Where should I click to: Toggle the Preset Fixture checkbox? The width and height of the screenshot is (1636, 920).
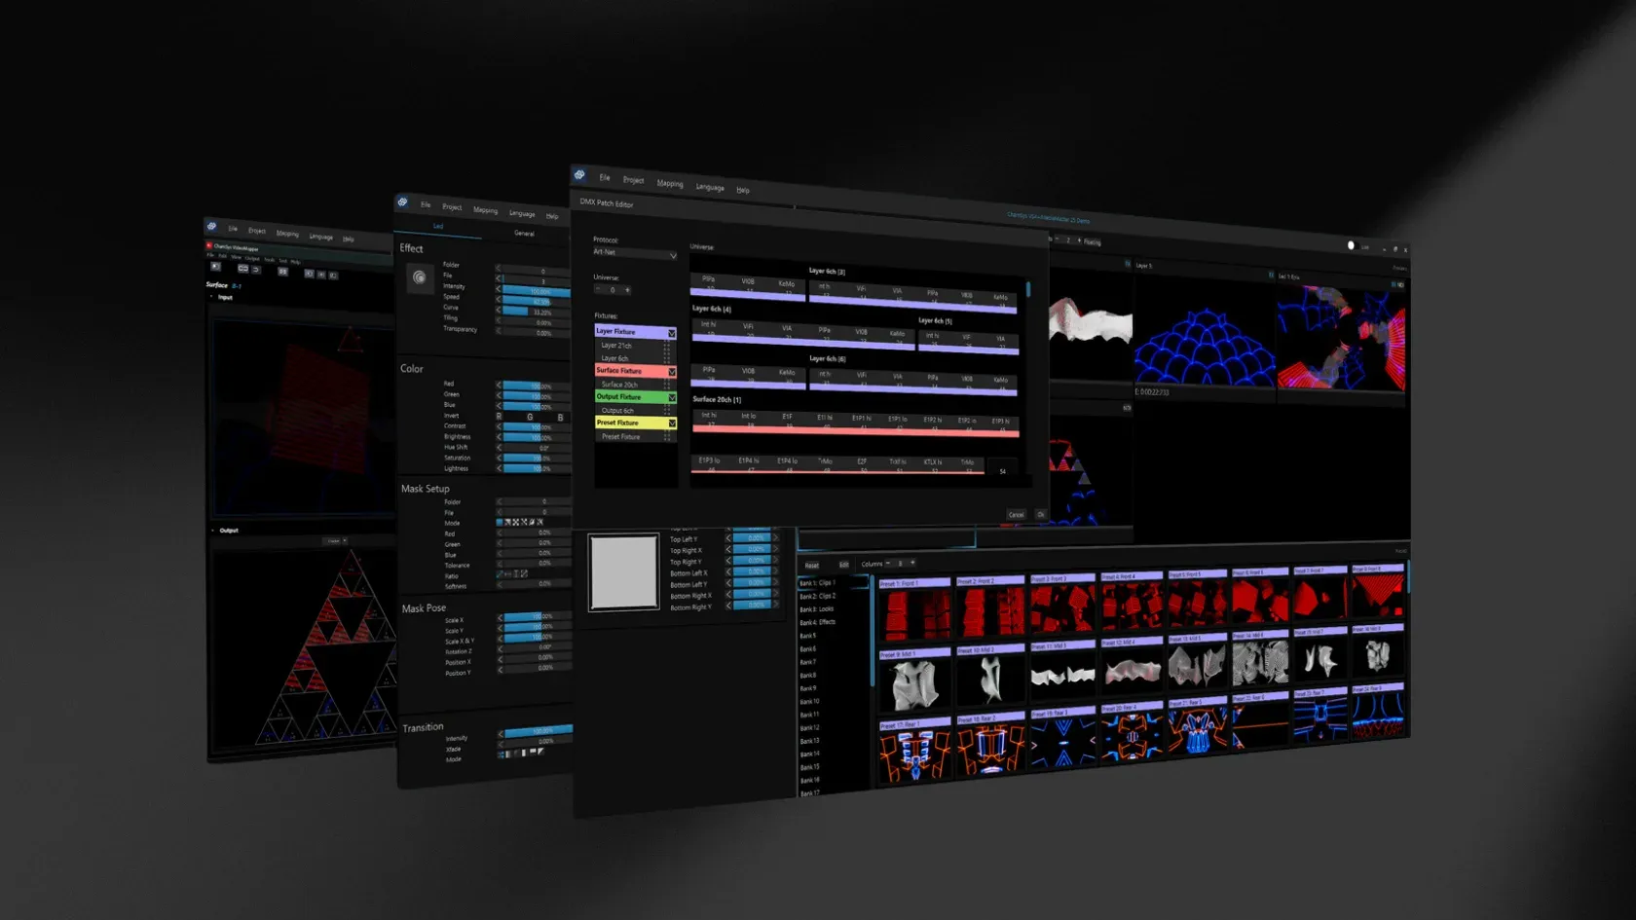(x=671, y=423)
